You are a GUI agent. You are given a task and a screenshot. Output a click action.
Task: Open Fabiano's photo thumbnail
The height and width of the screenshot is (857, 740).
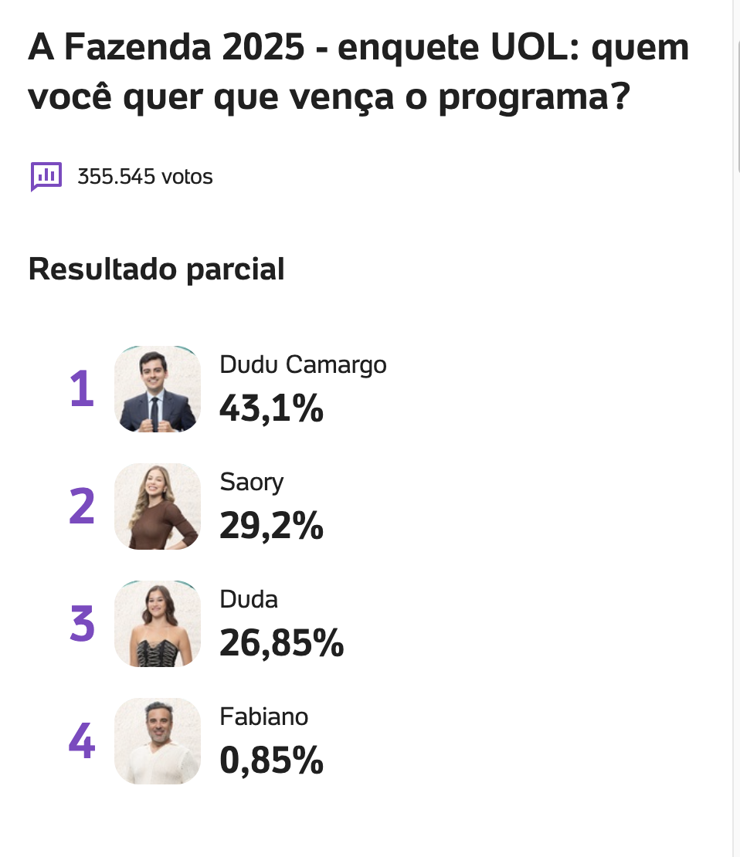[158, 741]
